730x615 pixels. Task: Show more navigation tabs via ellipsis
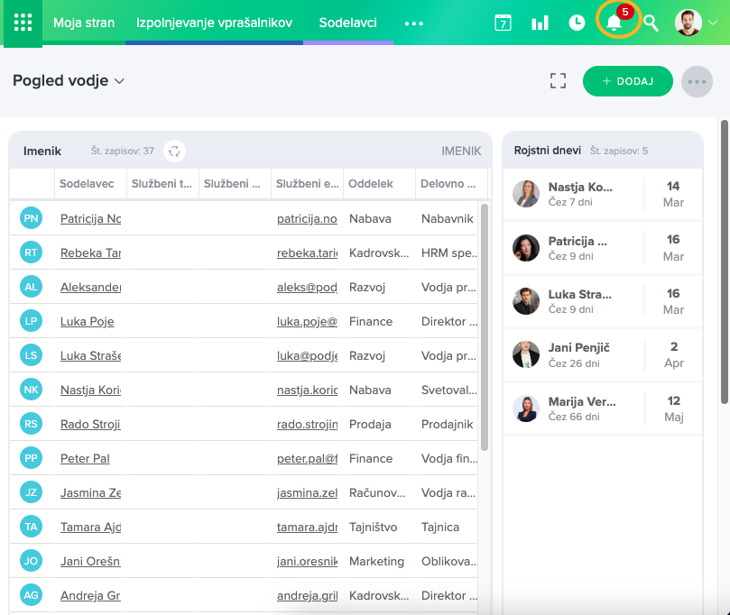[x=414, y=23]
